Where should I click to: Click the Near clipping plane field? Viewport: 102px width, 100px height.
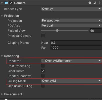click(76, 43)
